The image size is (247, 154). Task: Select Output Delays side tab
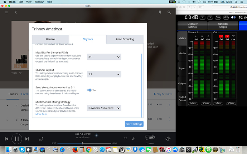[x=182, y=99]
